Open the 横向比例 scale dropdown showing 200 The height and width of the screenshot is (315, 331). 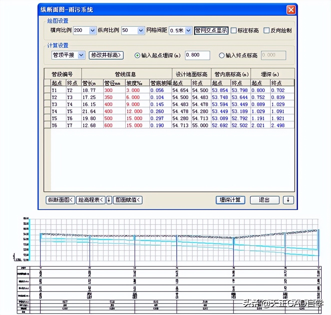click(x=92, y=30)
